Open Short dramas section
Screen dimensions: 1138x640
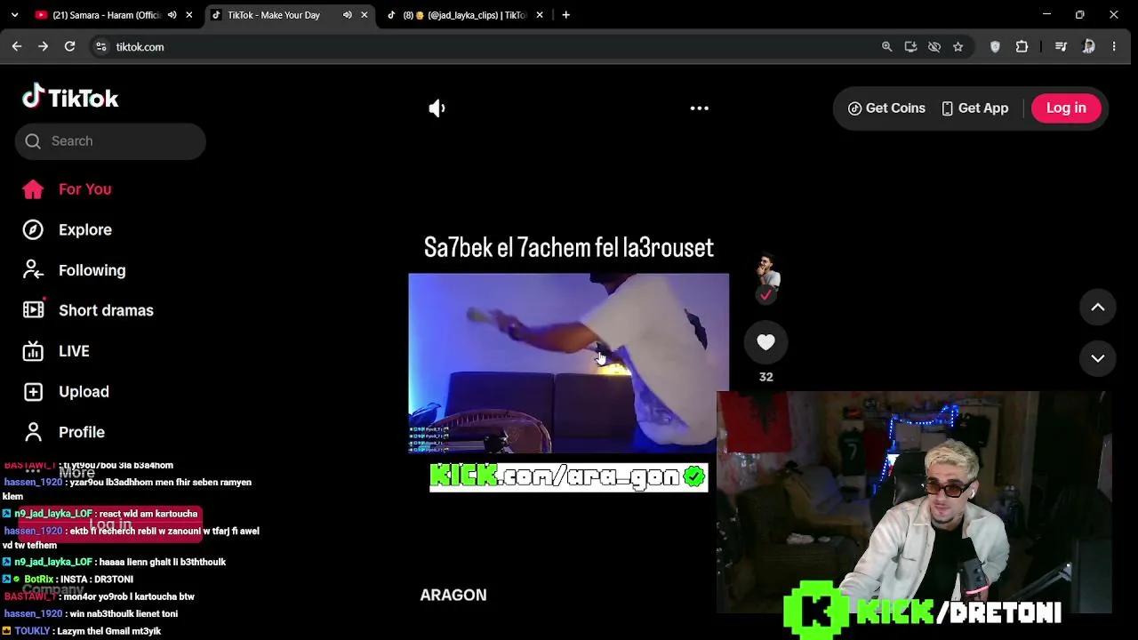pos(88,310)
